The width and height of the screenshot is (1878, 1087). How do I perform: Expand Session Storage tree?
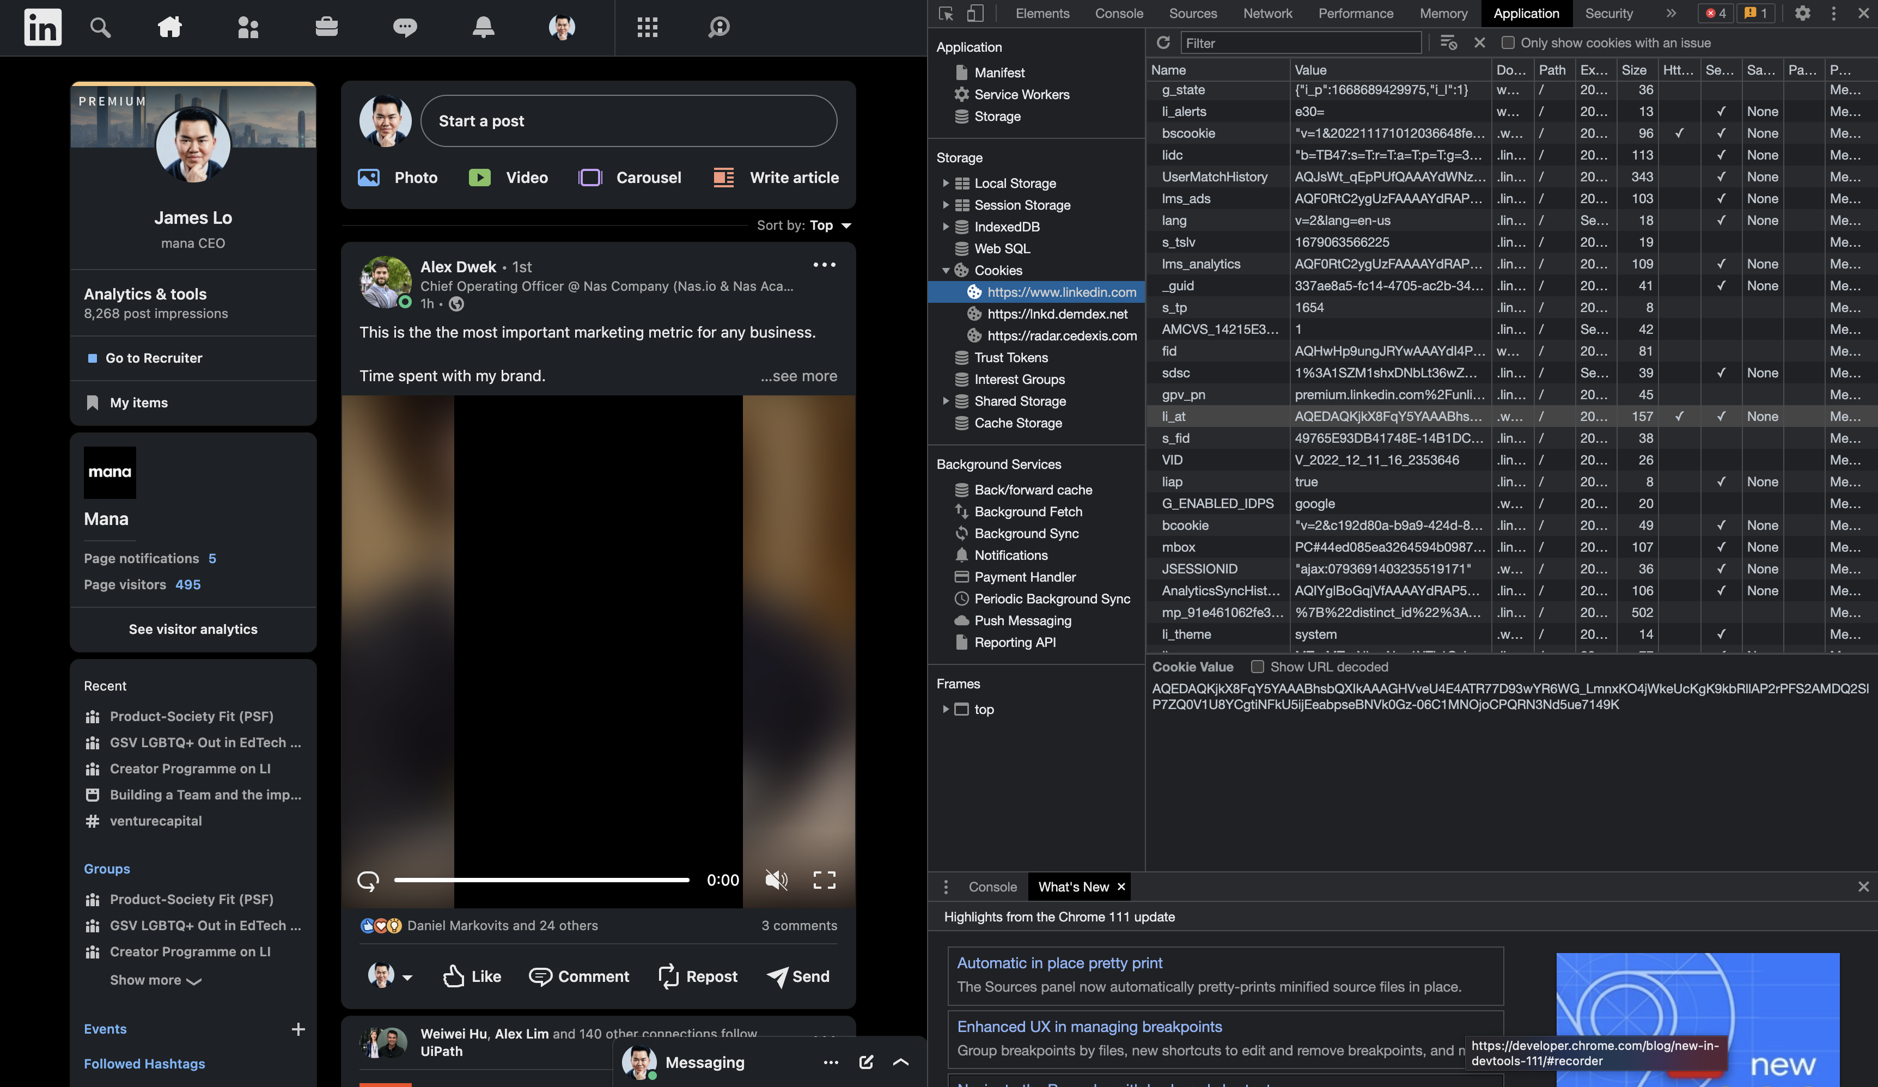(946, 205)
